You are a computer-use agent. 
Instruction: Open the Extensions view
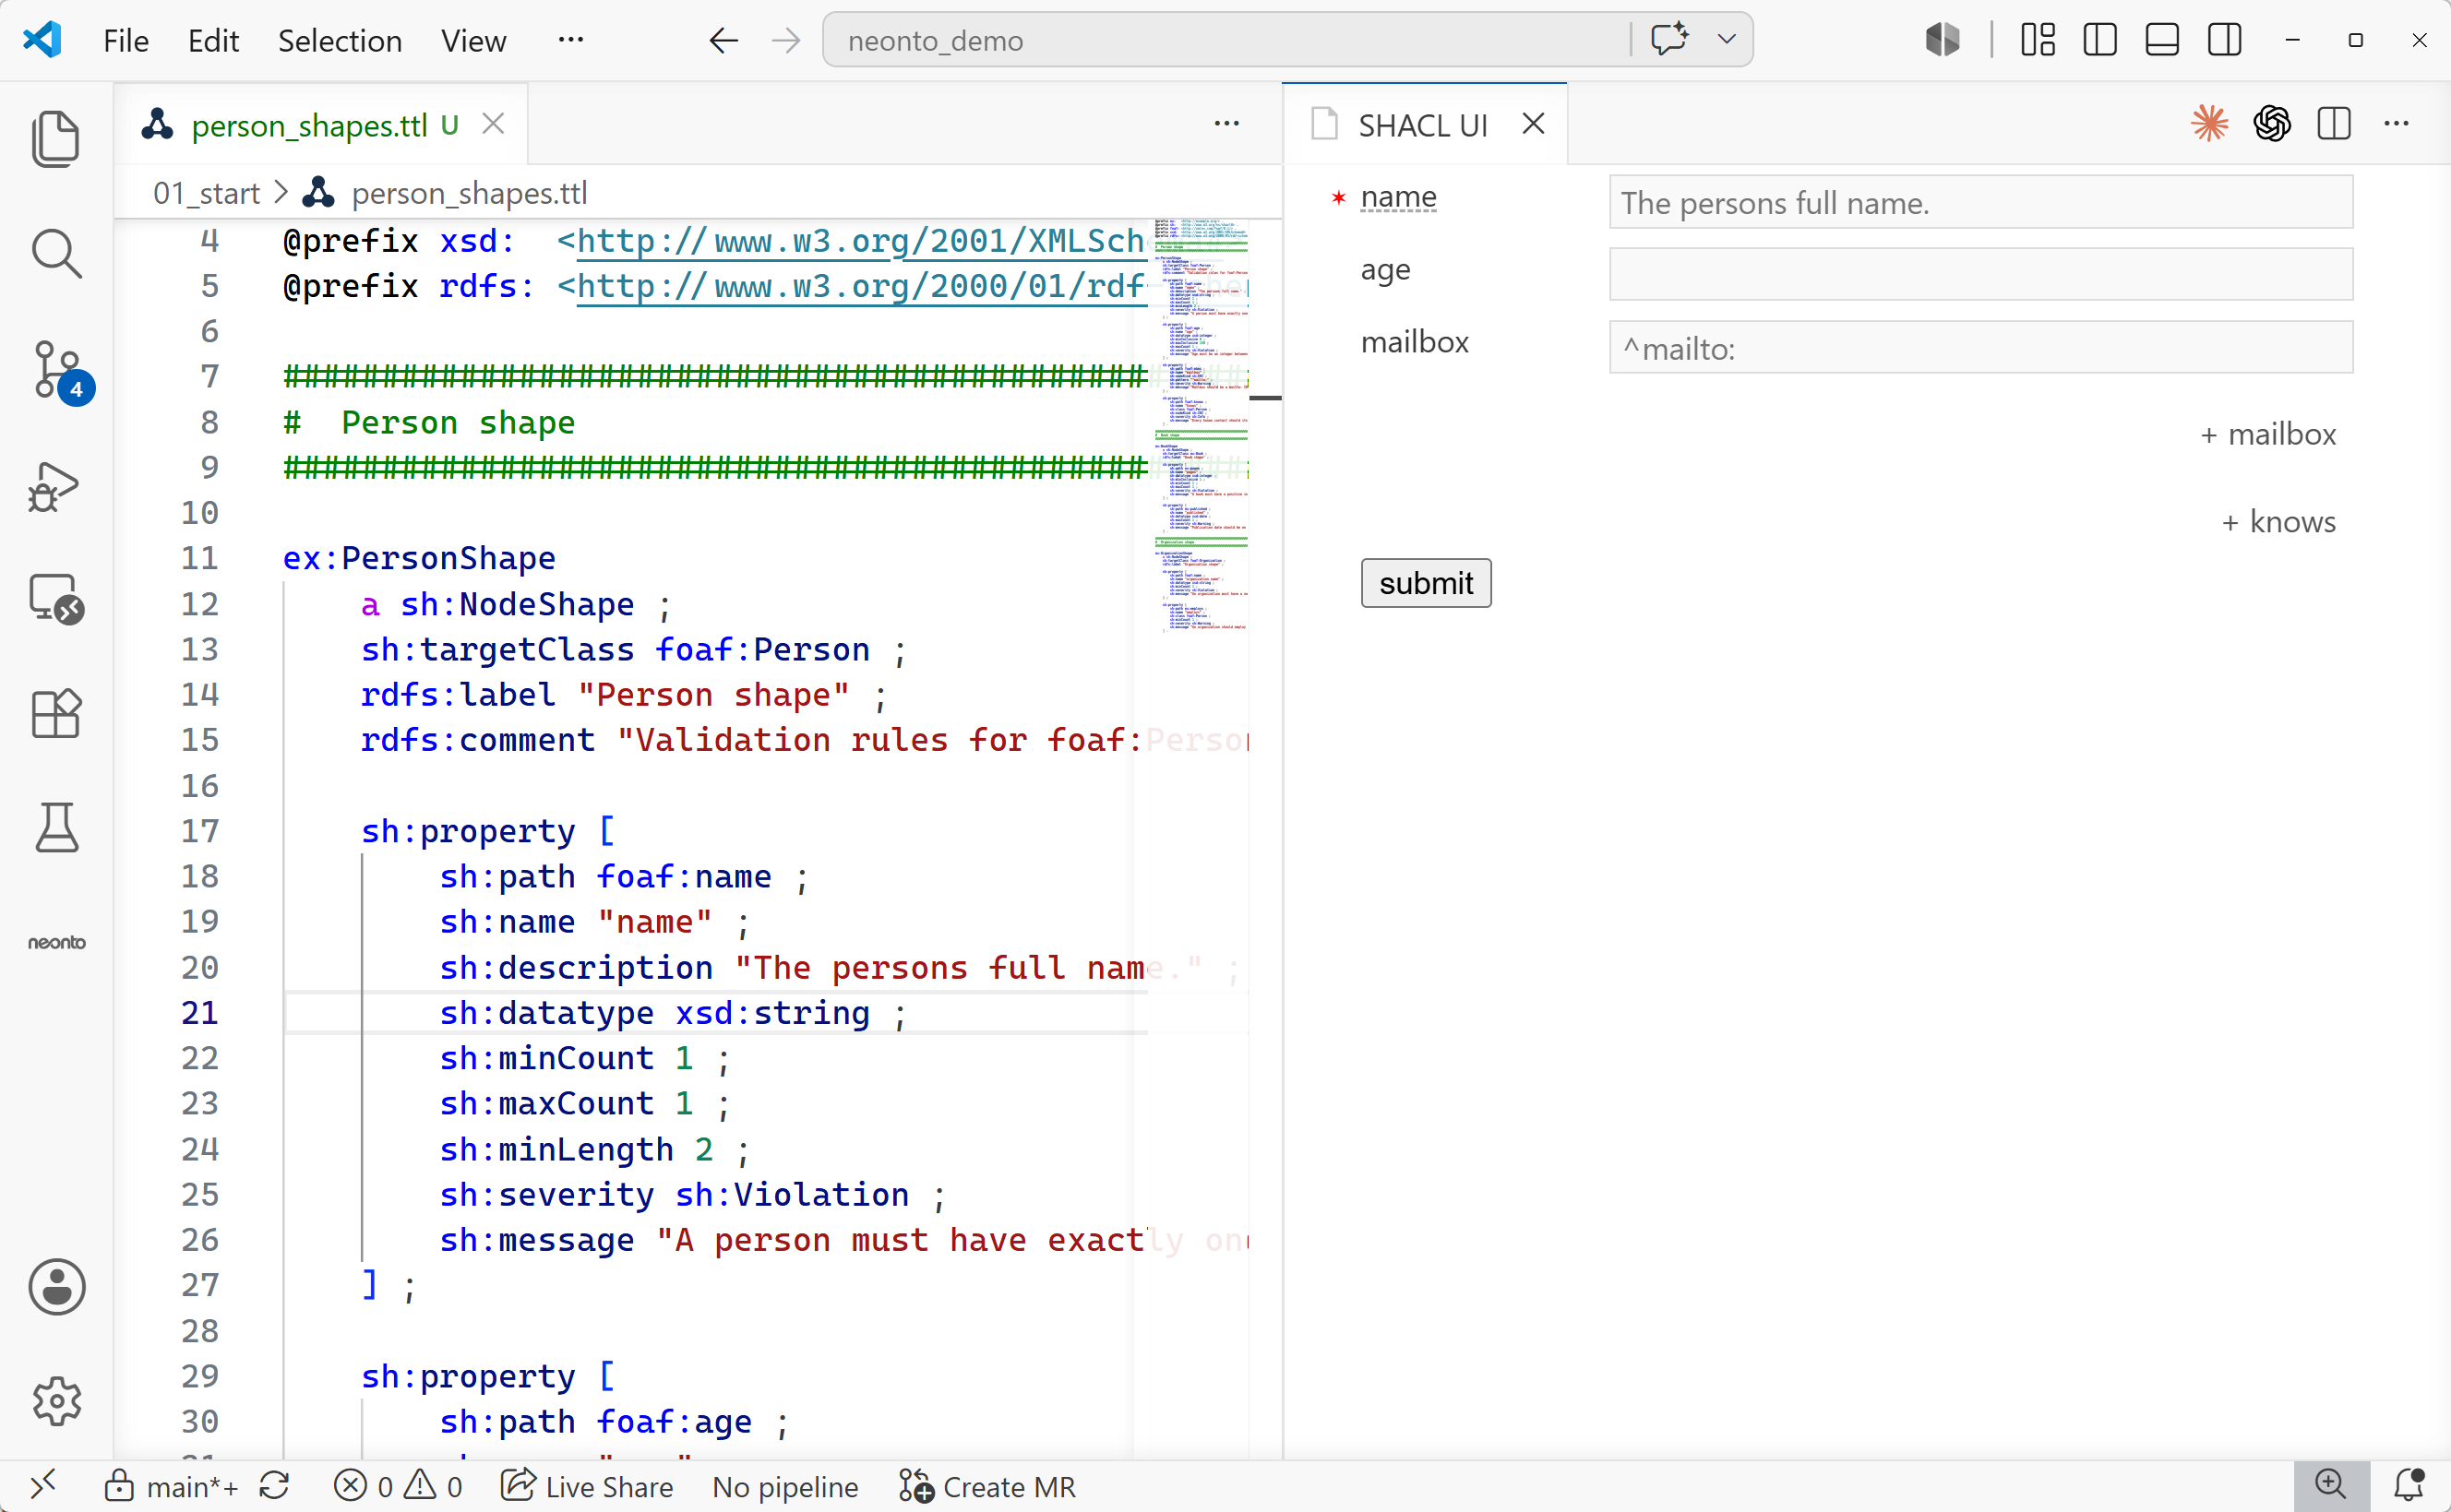point(56,714)
